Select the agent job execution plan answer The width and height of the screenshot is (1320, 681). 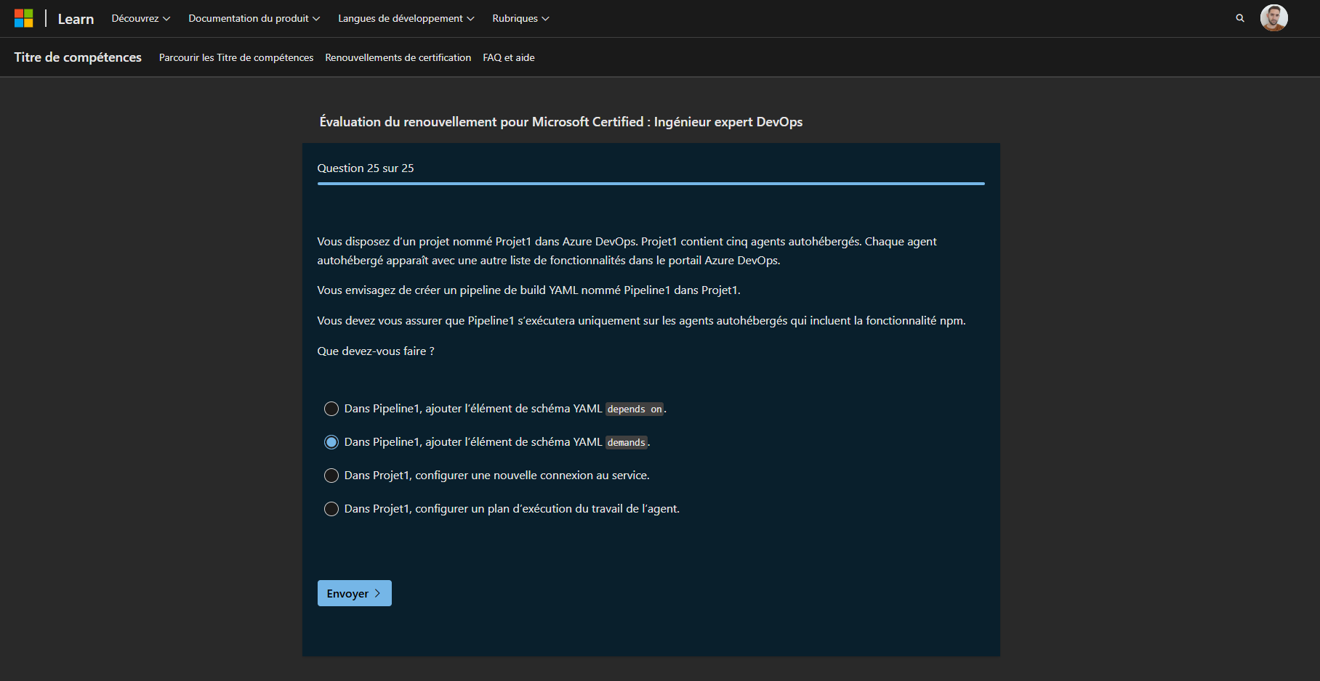click(331, 509)
